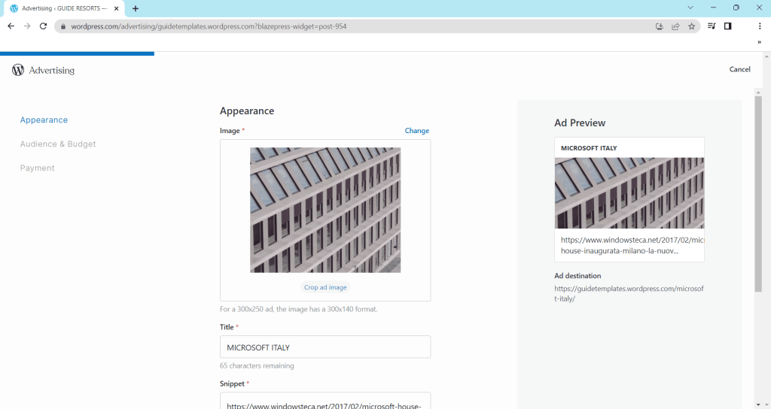Open the media controls icon in the toolbar
This screenshot has width=771, height=409.
tap(712, 26)
